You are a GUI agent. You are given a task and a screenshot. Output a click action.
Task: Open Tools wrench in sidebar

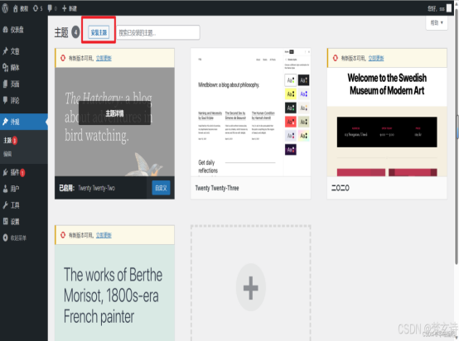click(5, 205)
